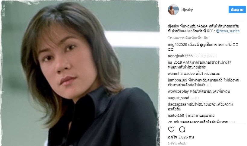The width and height of the screenshot is (247, 146).
Task: Tap the heart like icon
Action: (171, 129)
